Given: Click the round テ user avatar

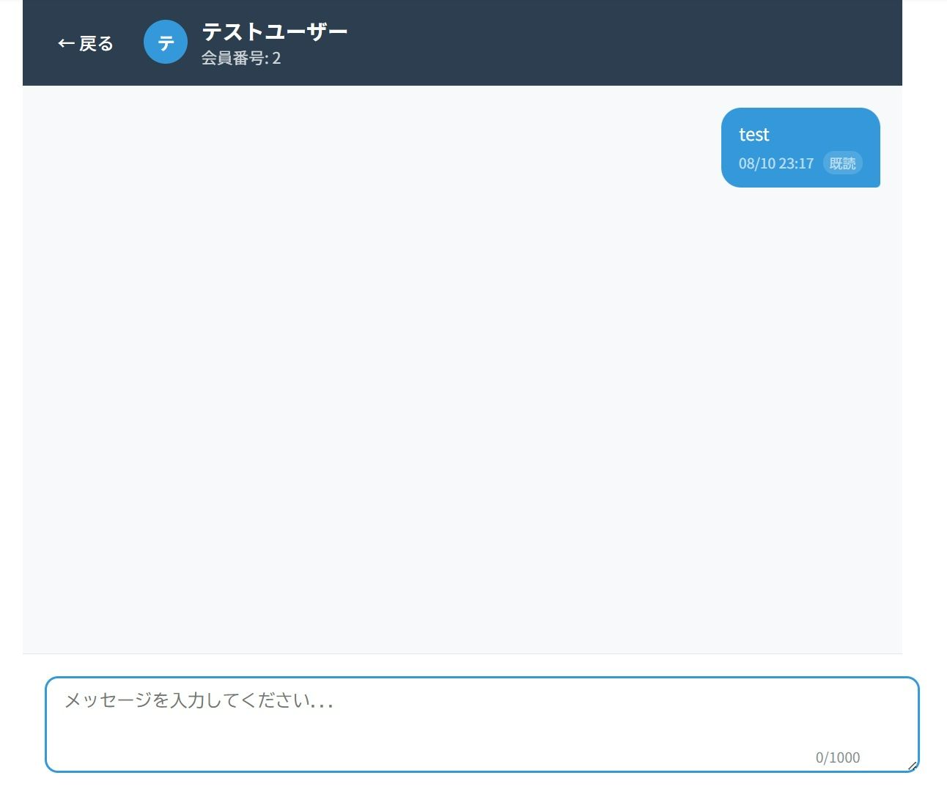Looking at the screenshot, I should 166,42.
